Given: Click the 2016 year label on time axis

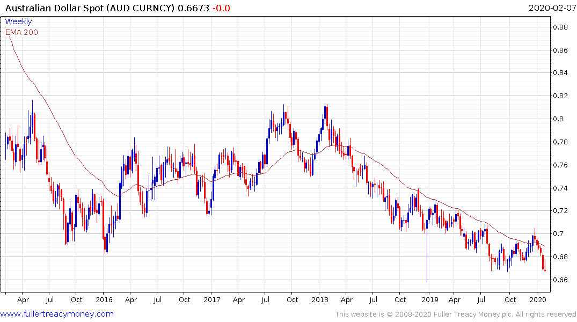Looking at the screenshot, I should [x=104, y=300].
